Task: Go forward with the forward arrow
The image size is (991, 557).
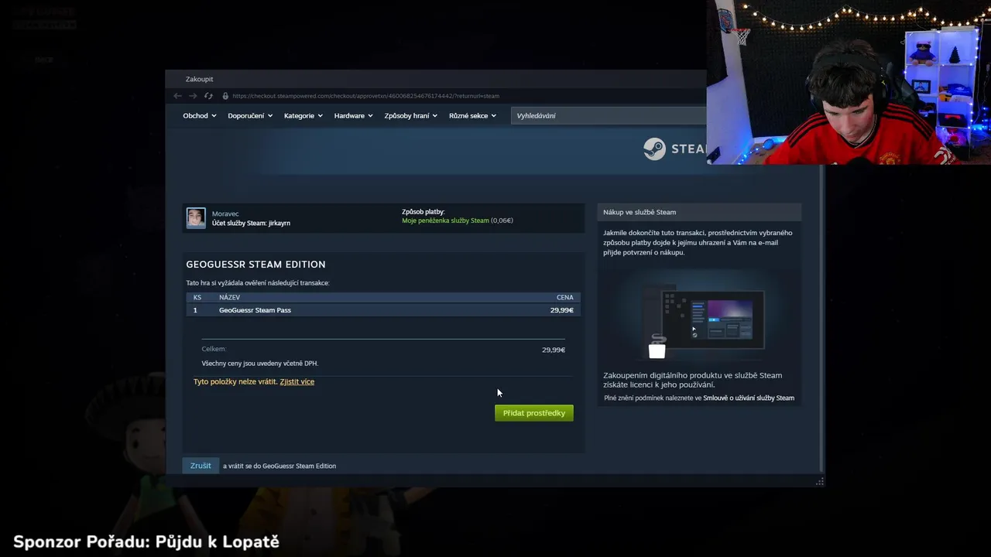Action: tap(193, 96)
